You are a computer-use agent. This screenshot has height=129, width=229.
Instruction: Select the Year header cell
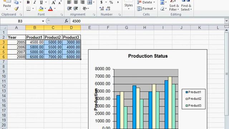click(16, 37)
